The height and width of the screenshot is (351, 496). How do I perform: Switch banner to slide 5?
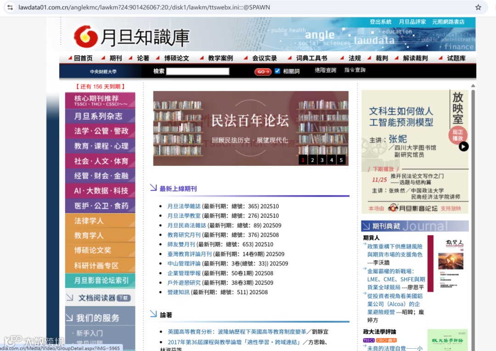pyautogui.click(x=341, y=160)
